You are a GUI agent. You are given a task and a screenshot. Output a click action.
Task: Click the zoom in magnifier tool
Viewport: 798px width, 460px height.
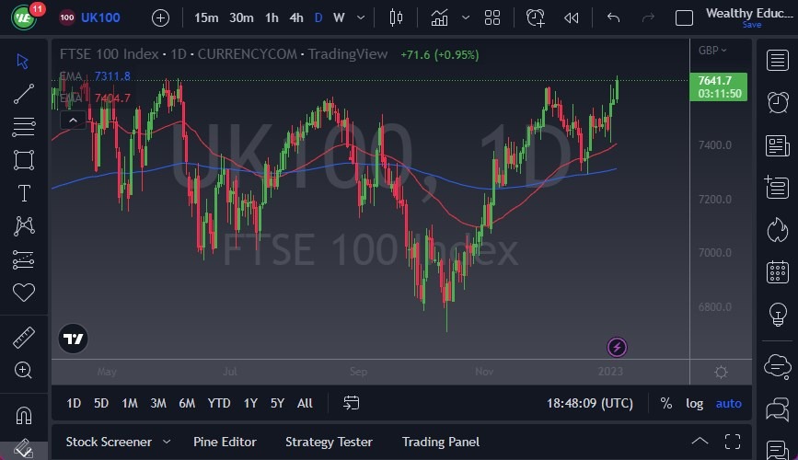pyautogui.click(x=24, y=370)
